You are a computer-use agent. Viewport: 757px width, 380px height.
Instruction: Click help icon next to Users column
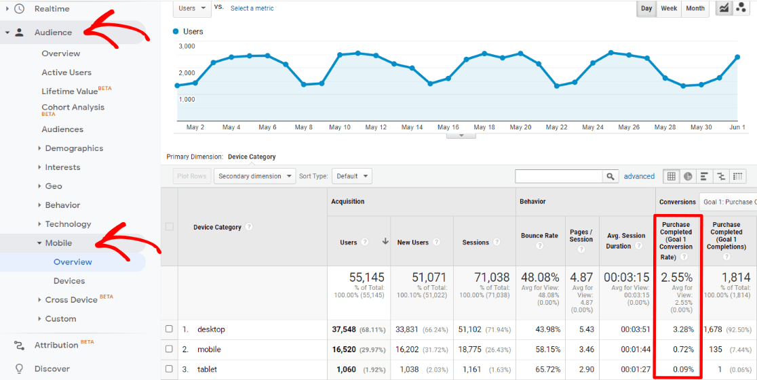(x=365, y=242)
